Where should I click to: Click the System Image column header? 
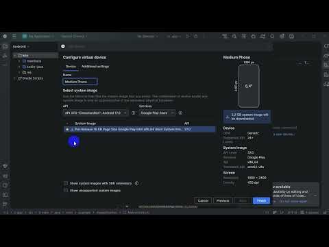click(85, 123)
